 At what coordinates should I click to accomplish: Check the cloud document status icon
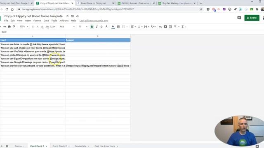pos(78,16)
